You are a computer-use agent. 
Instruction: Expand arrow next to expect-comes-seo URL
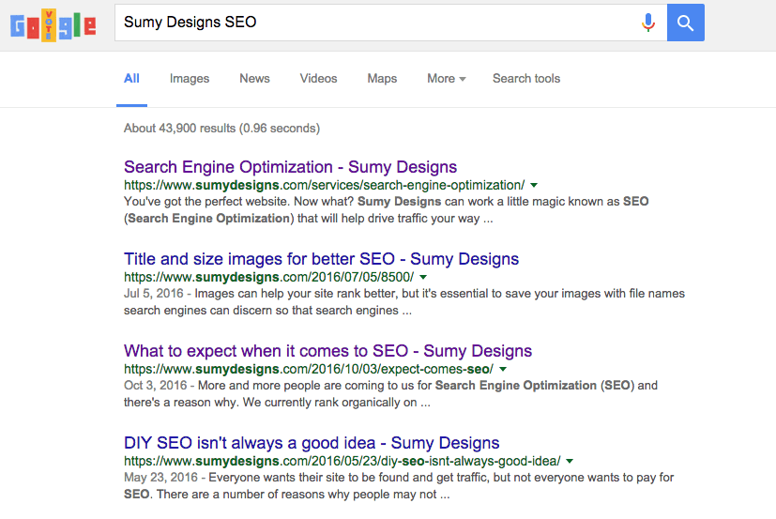tap(503, 370)
